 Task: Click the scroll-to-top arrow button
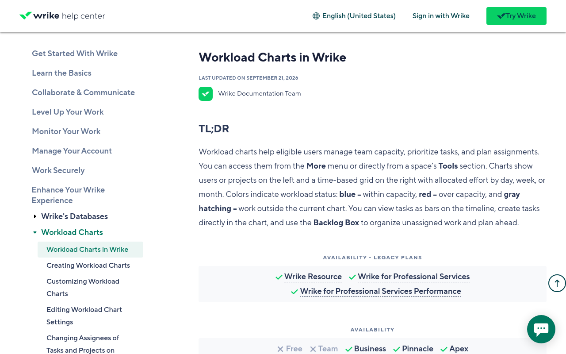click(x=557, y=283)
